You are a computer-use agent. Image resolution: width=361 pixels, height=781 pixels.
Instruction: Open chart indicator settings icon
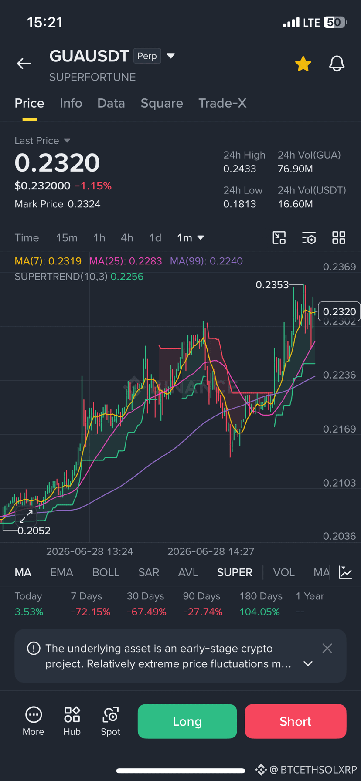309,237
